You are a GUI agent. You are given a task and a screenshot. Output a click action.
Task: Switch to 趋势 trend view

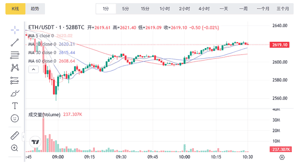tap(35, 9)
